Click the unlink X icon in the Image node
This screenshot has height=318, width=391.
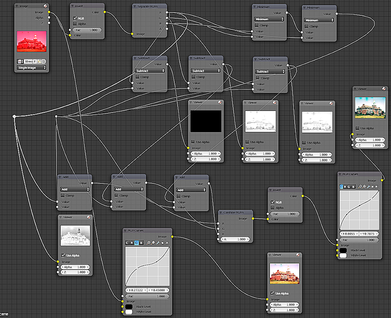pyautogui.click(x=44, y=61)
